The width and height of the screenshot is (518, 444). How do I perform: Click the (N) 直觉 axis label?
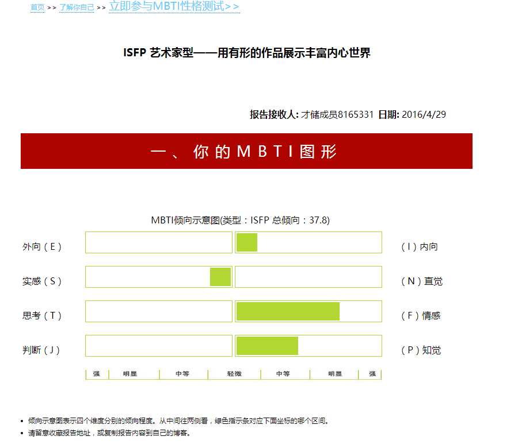(x=422, y=281)
